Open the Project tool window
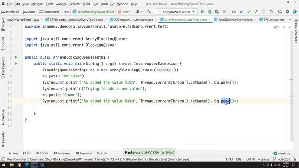The height and width of the screenshot is (168, 299). point(3,25)
